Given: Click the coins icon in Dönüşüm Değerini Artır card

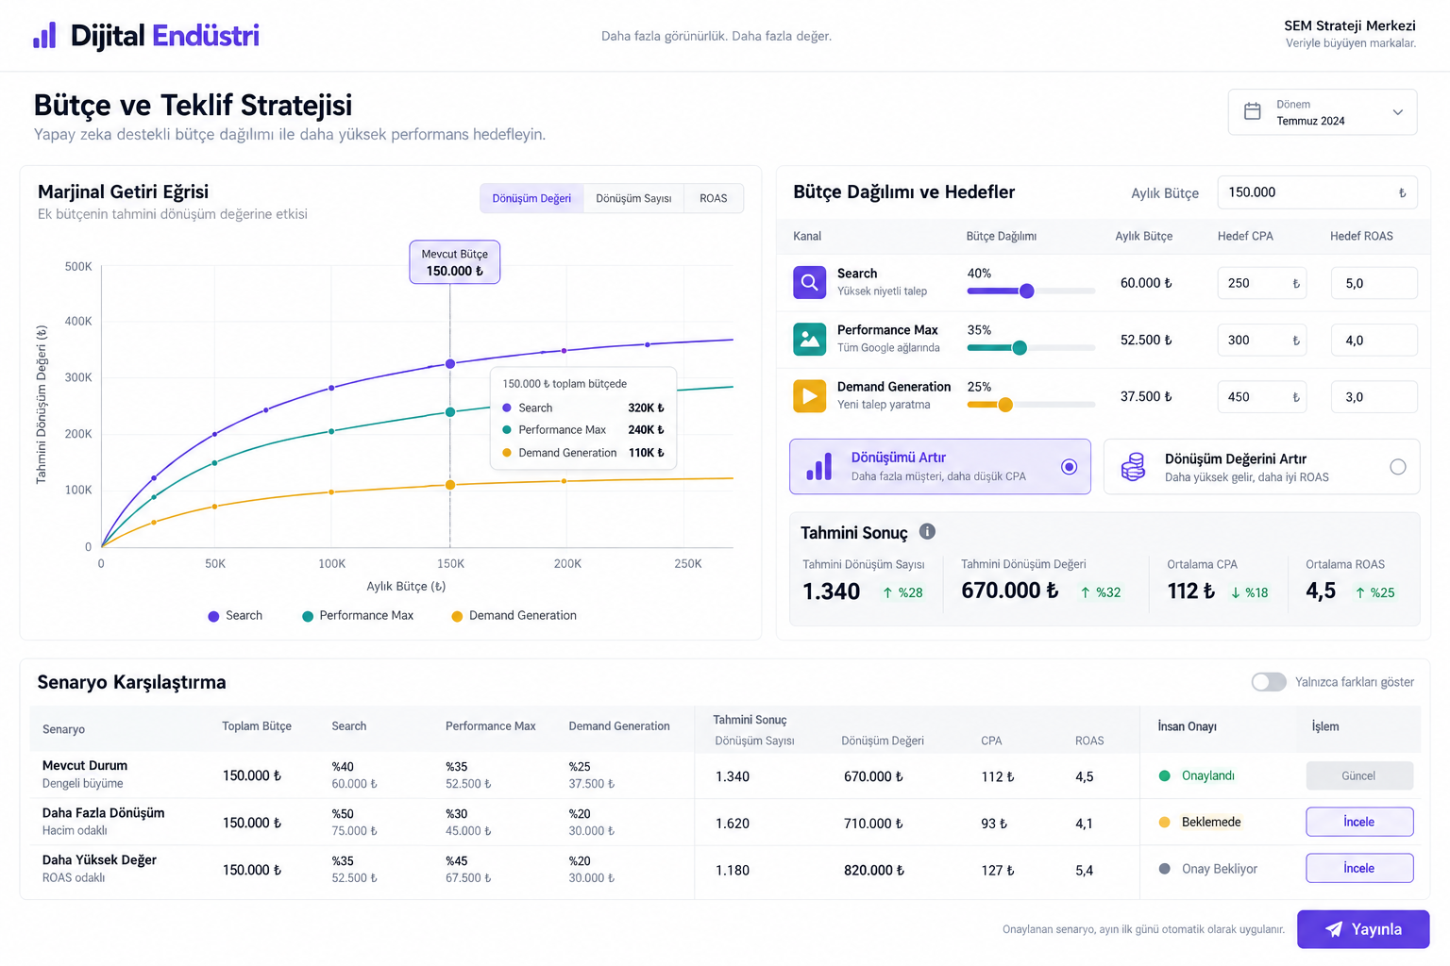Looking at the screenshot, I should (1133, 467).
